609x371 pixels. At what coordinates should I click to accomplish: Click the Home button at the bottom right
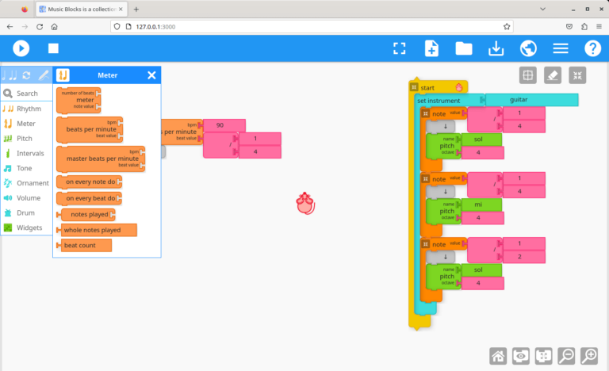tap(498, 356)
